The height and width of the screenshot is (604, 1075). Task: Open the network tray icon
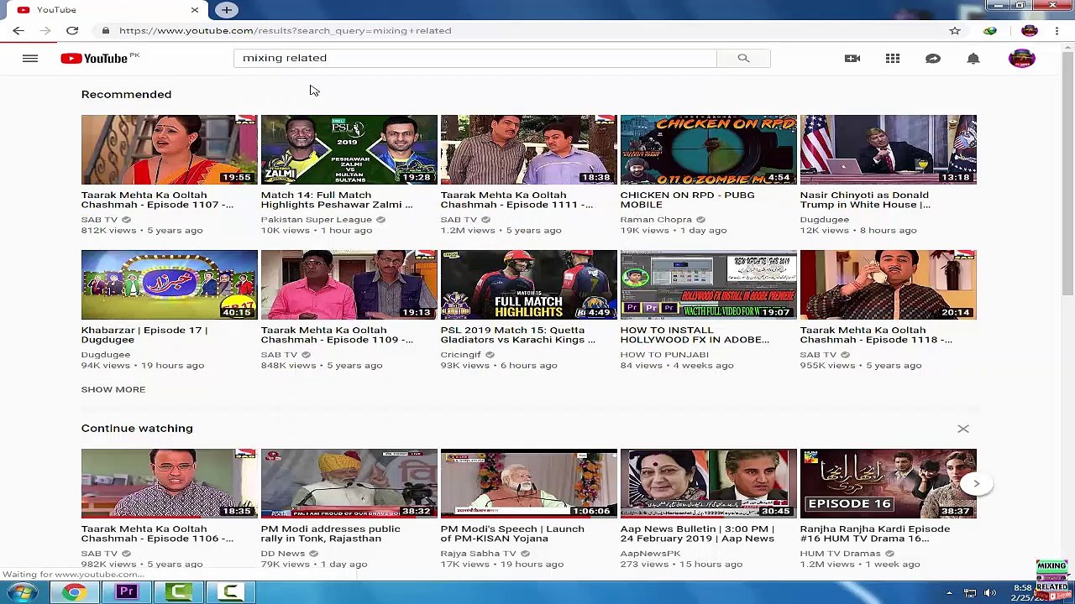click(969, 594)
